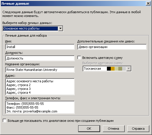Viewport: 152px width, 135px height.
Task: Click the Имя field containing Install
Action: pos(40,47)
